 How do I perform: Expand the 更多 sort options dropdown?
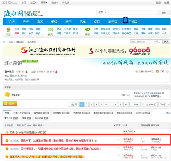point(41,125)
